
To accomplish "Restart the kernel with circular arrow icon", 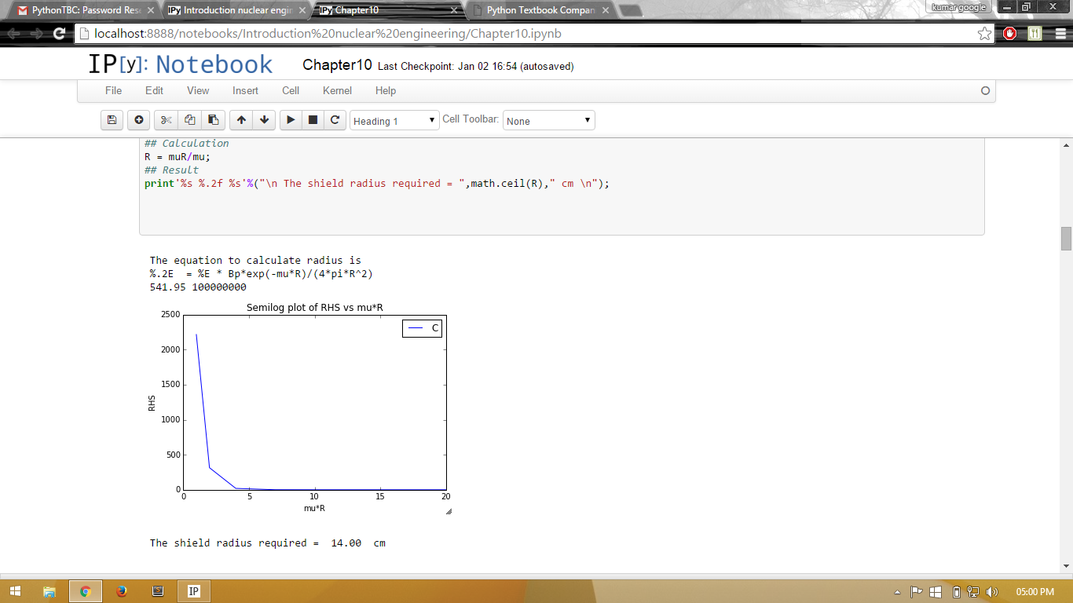I will pos(335,120).
